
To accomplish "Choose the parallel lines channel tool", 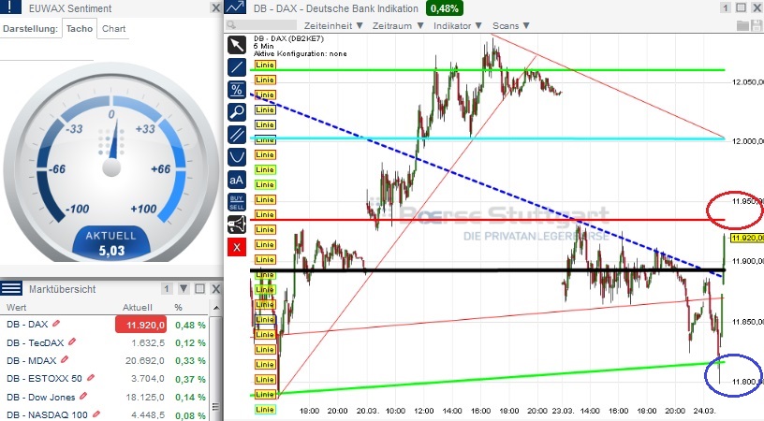I will (237, 135).
